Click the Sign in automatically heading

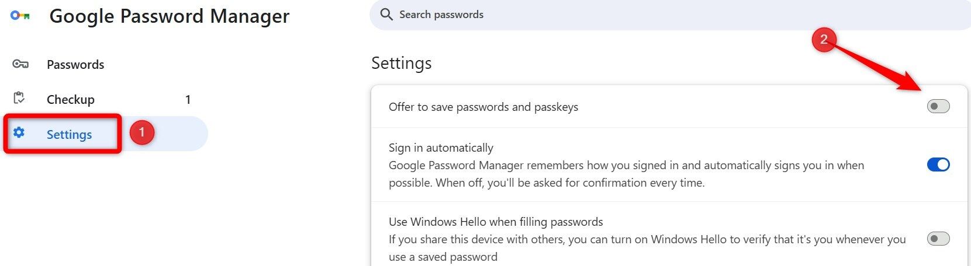[x=441, y=148]
